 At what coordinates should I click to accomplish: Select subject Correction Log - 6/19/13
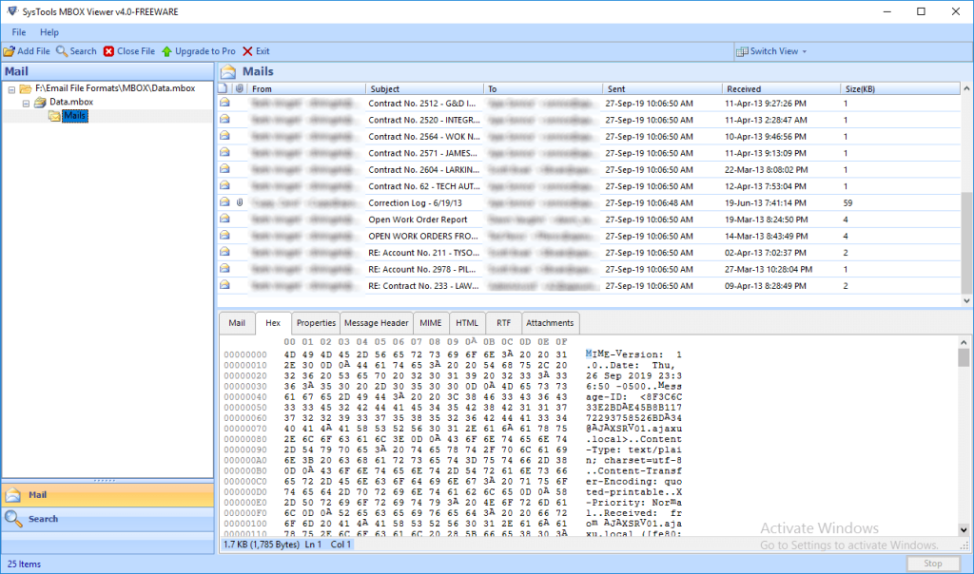(x=415, y=203)
